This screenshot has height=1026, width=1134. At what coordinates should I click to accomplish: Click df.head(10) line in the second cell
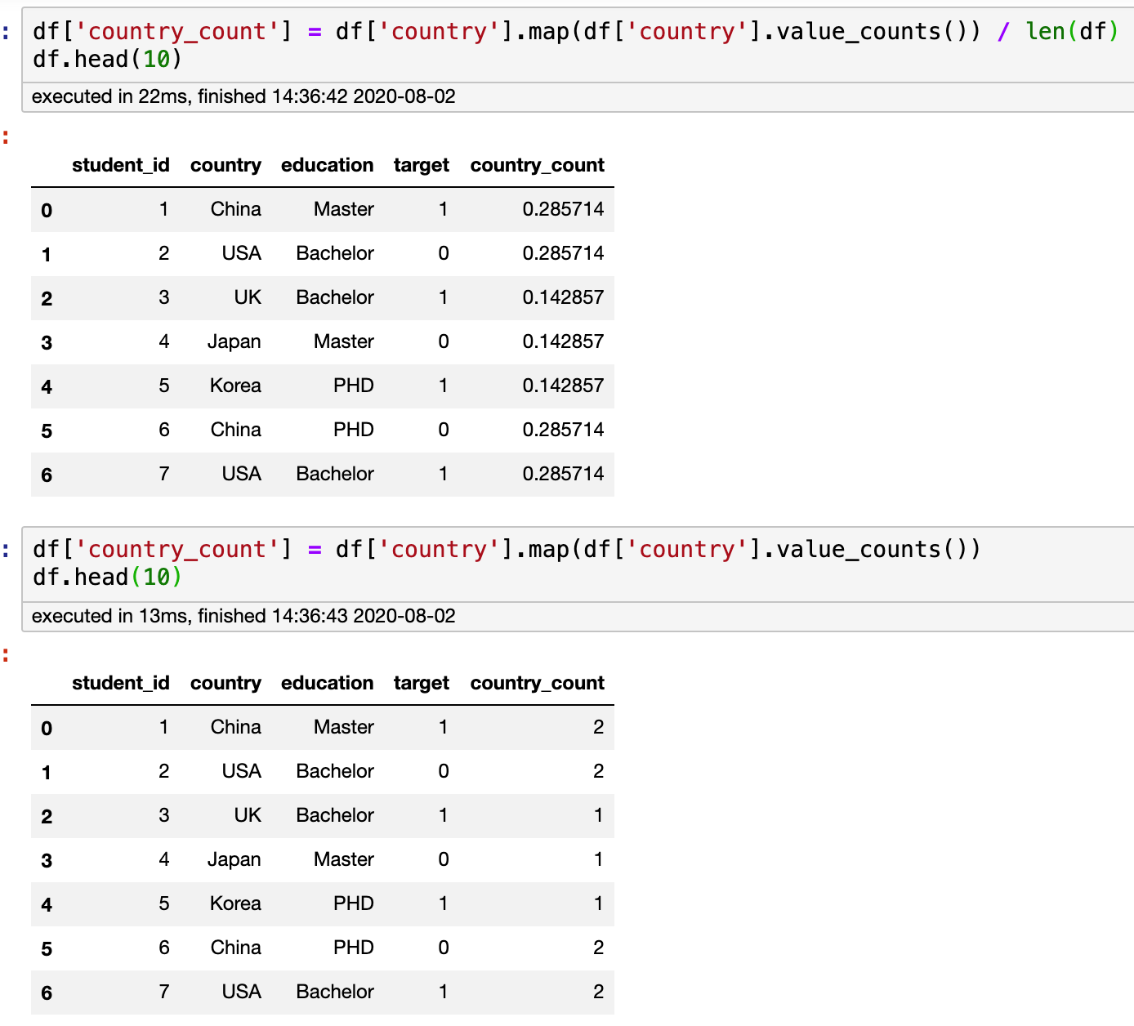click(x=107, y=578)
